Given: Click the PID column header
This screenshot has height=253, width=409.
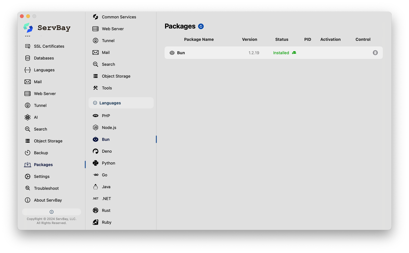Looking at the screenshot, I should coord(308,39).
